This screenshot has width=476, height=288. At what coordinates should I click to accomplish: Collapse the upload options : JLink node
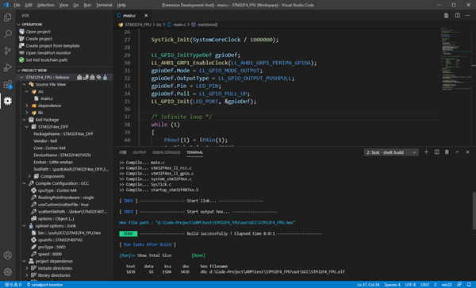(25, 226)
